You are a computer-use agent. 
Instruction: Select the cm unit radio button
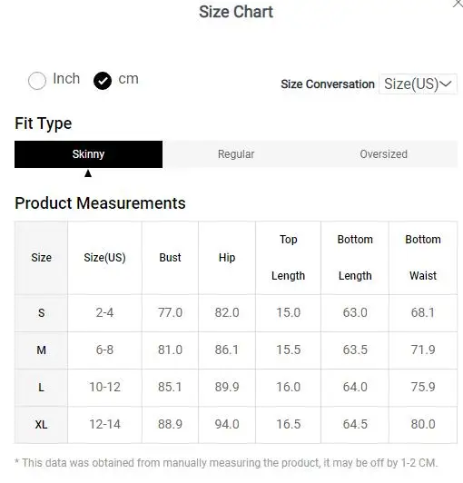point(103,81)
